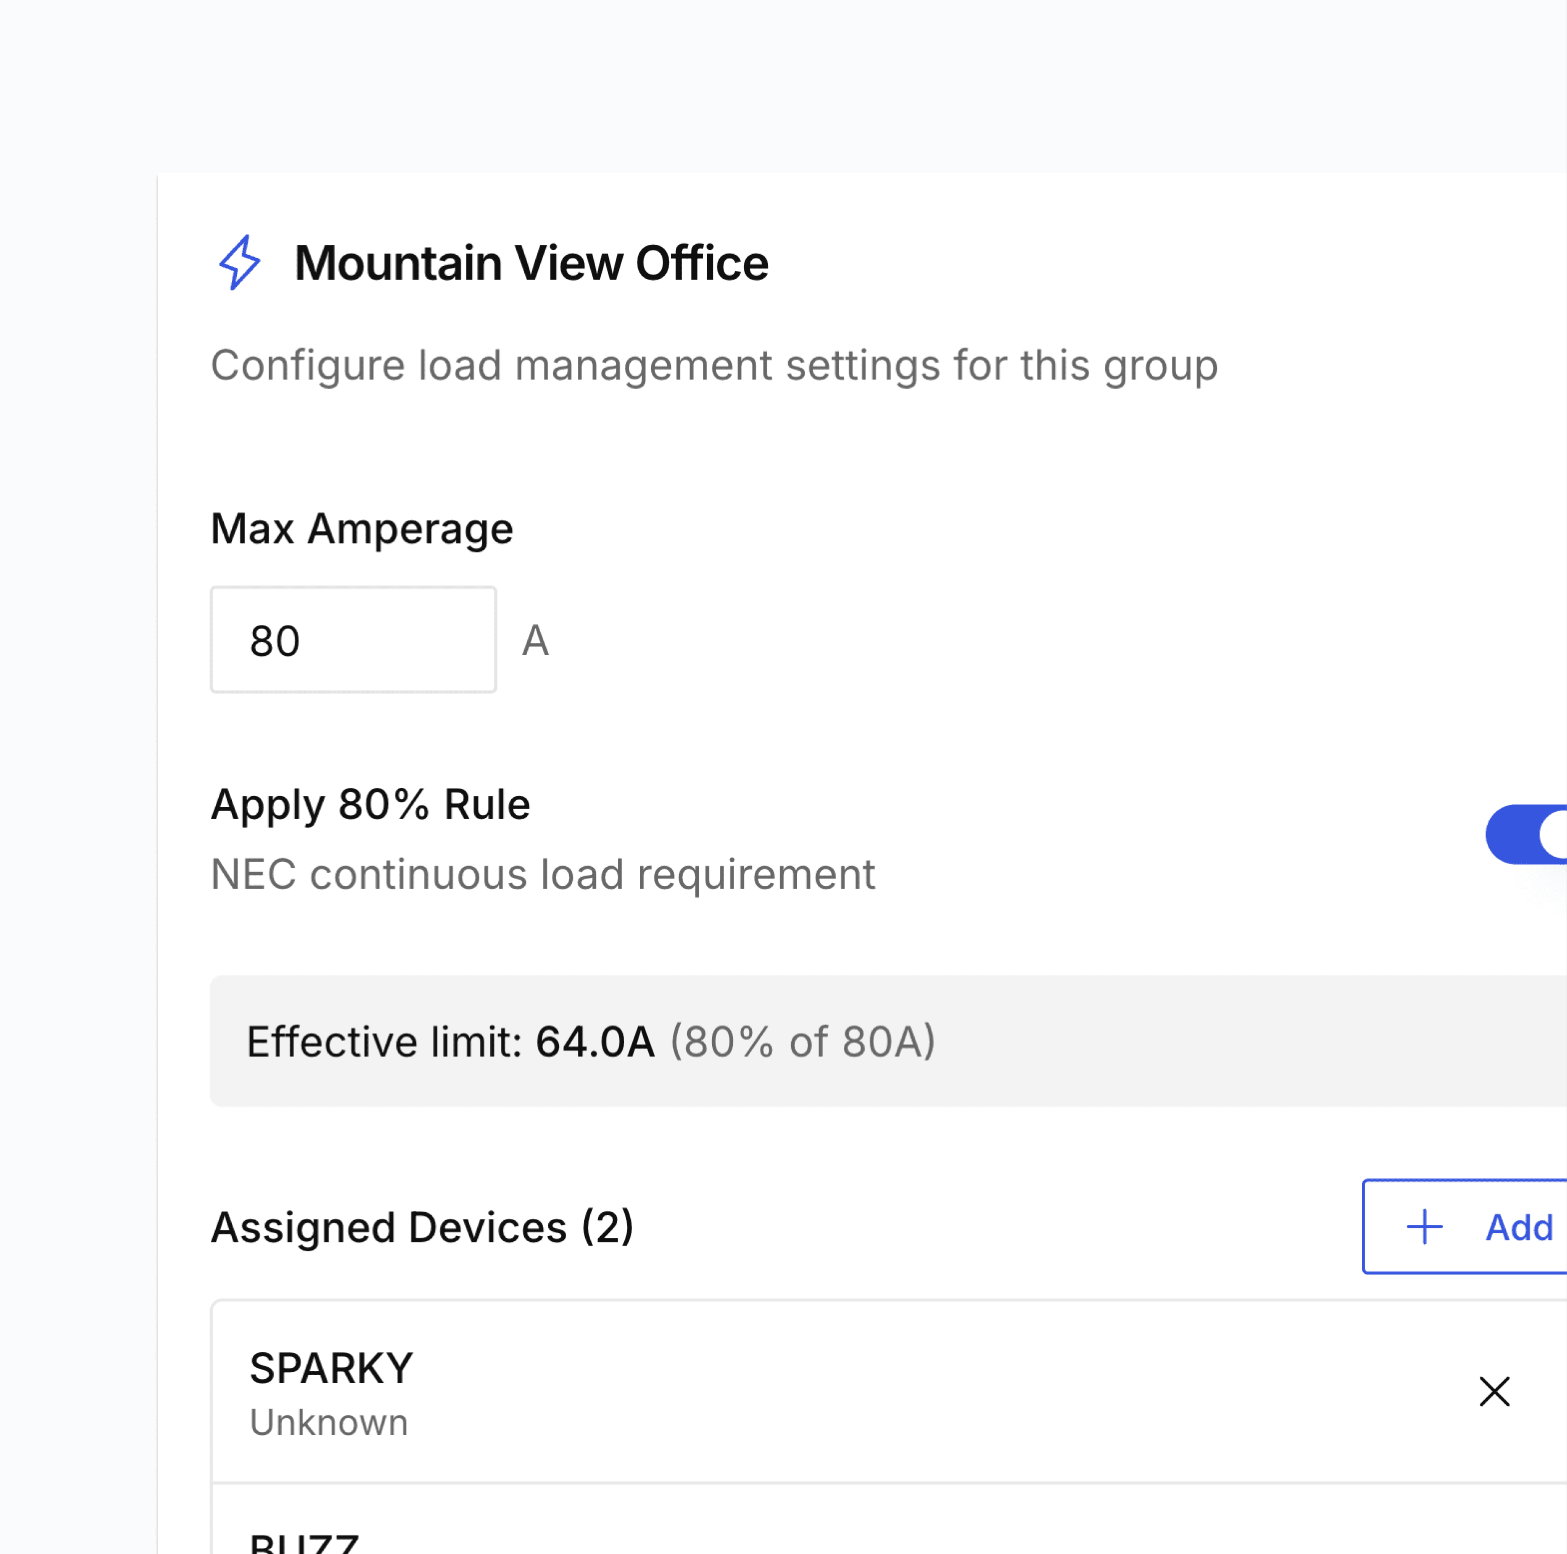Click the NEC continuous load requirement text
Viewport: 1567px width, 1554px height.
click(542, 874)
